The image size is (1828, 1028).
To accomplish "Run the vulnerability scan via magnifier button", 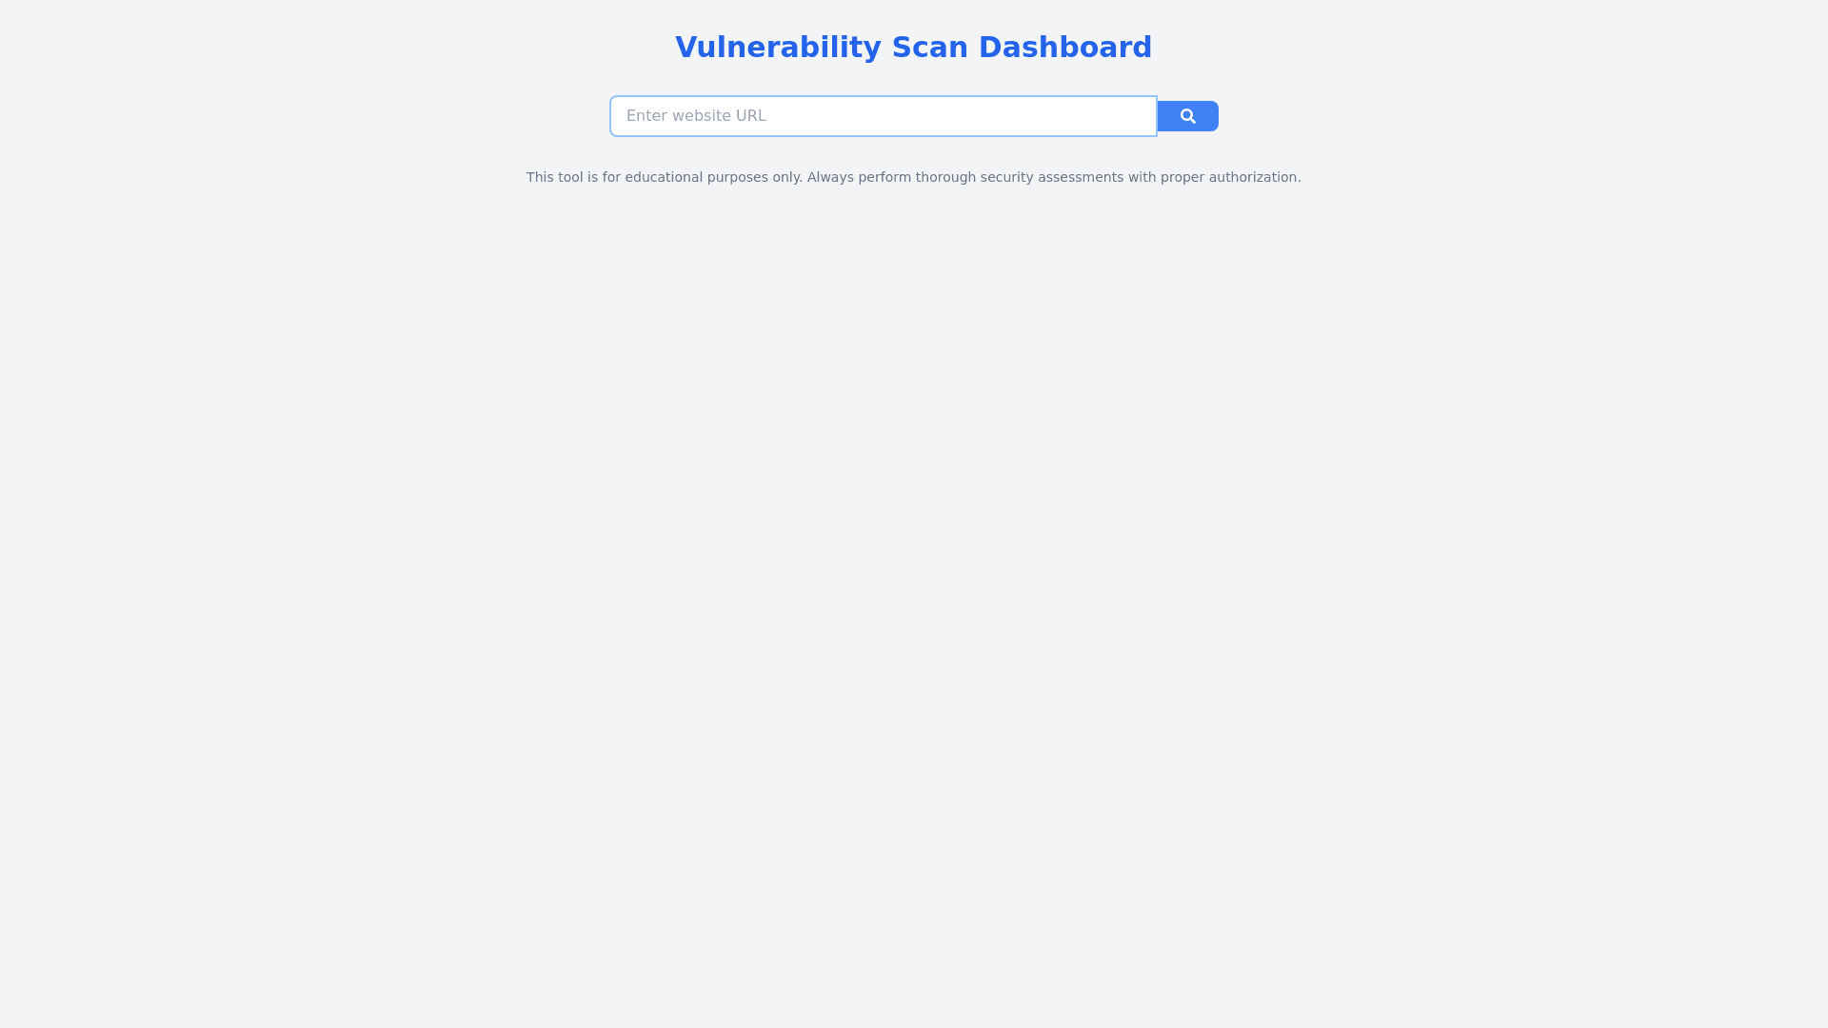I will click(1187, 116).
